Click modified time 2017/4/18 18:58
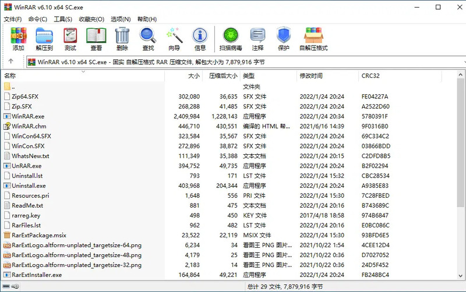Viewport: 466px width, 292px height. pyautogui.click(x=322, y=215)
